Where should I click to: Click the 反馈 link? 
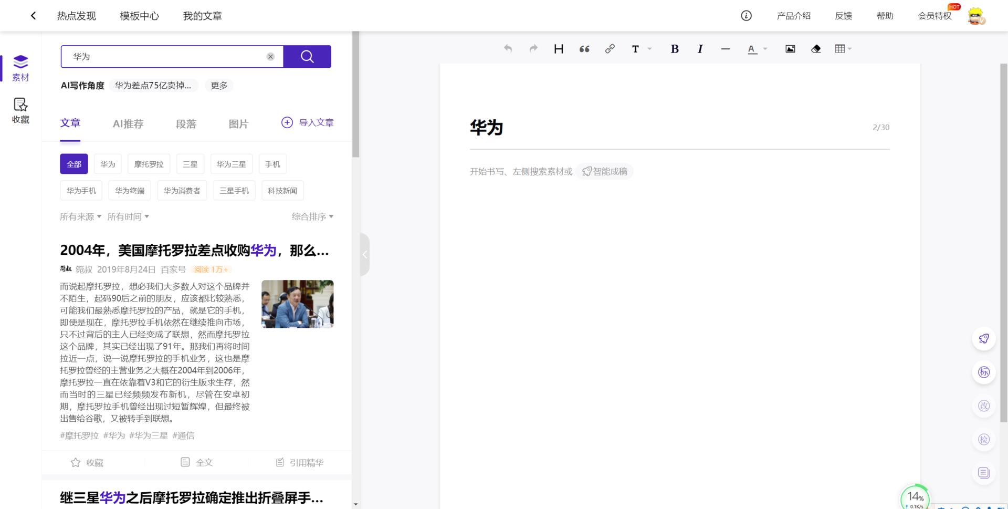pyautogui.click(x=844, y=16)
